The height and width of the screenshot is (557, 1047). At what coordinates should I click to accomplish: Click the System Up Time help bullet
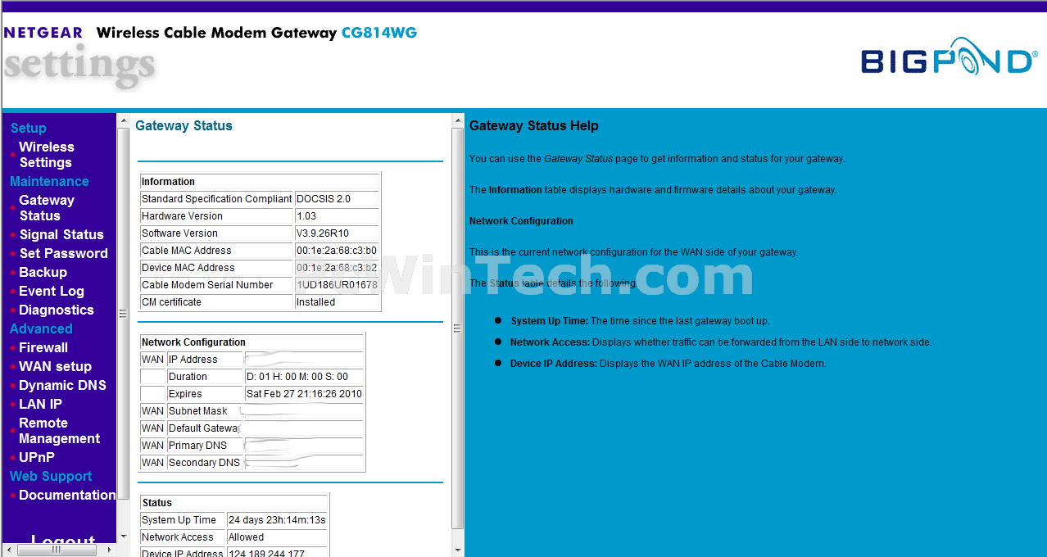pyautogui.click(x=640, y=321)
